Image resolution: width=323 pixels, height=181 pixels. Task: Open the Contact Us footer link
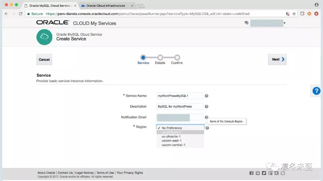[65, 173]
